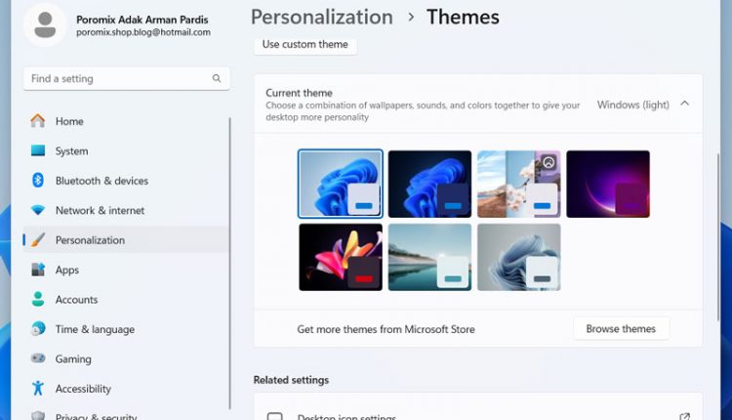The image size is (732, 420).
Task: Apply the colorful Captured Motion flower theme
Action: coord(341,257)
